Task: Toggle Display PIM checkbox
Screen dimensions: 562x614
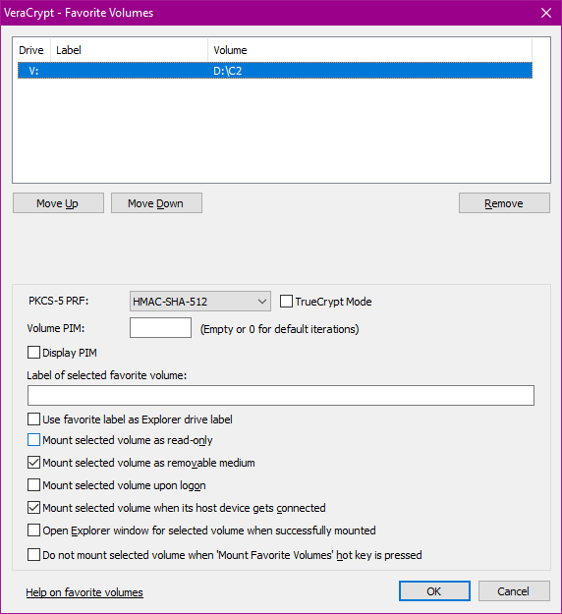Action: [33, 353]
